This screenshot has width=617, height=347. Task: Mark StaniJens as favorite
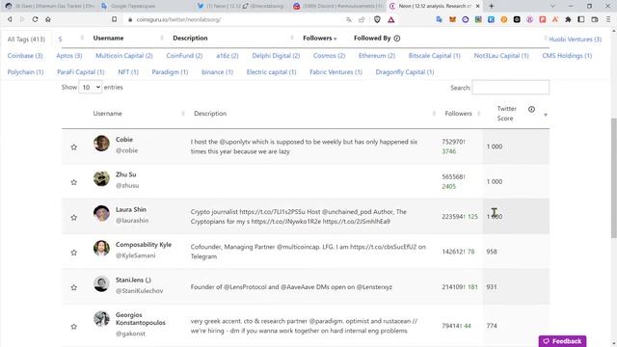[73, 287]
